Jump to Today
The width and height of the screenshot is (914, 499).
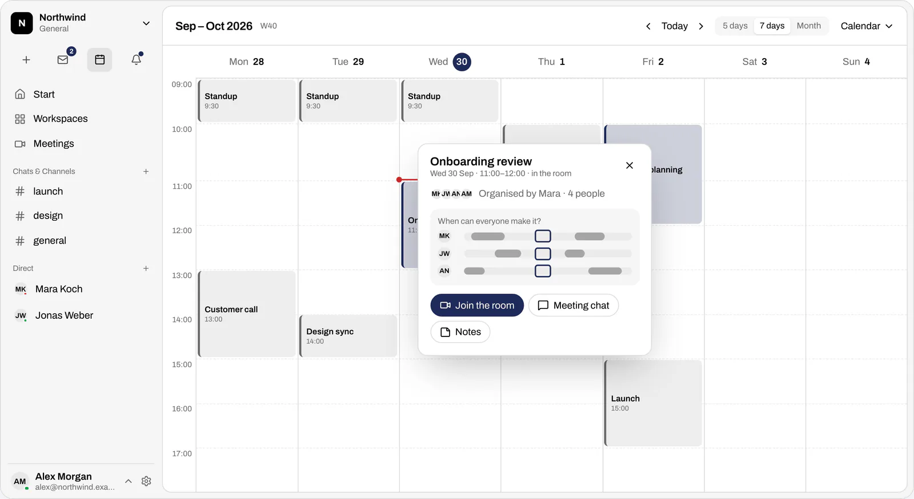[675, 26]
